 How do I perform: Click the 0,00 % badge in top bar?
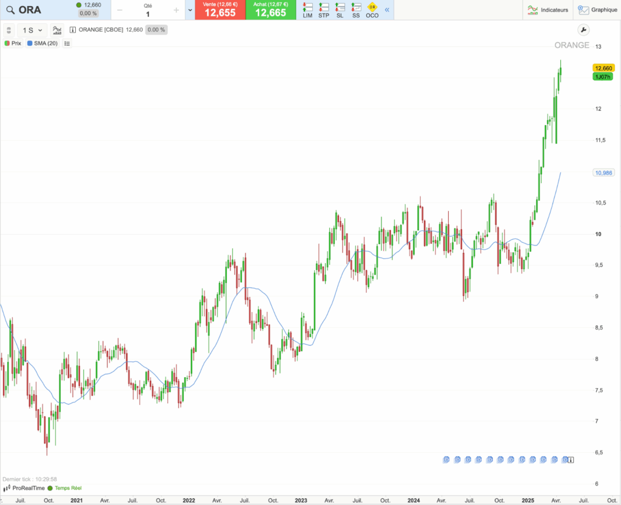[x=88, y=13]
